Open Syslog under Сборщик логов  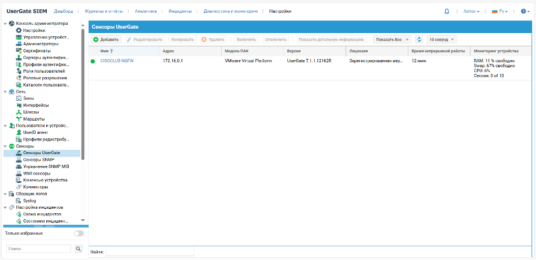[x=29, y=201]
